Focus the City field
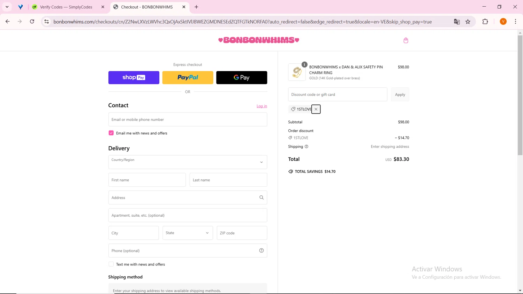The height and width of the screenshot is (294, 523). [x=134, y=233]
